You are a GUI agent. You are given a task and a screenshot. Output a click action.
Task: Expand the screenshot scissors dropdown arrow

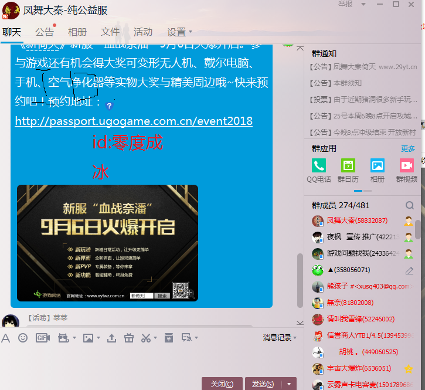tap(155, 338)
